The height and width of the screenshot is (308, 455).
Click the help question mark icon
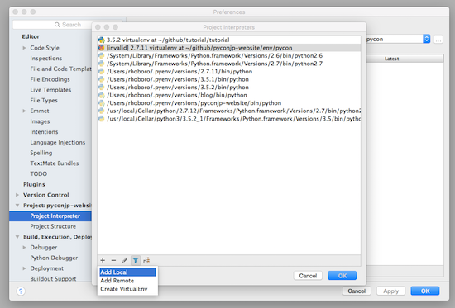(x=21, y=291)
